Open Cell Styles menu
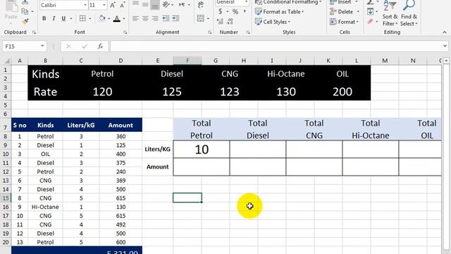 click(x=273, y=22)
